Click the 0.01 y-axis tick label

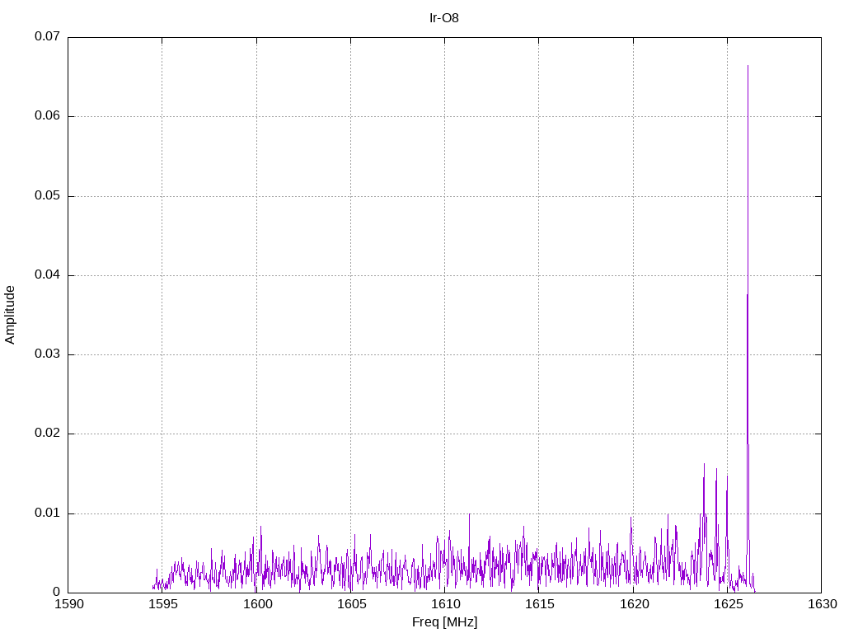coord(47,513)
